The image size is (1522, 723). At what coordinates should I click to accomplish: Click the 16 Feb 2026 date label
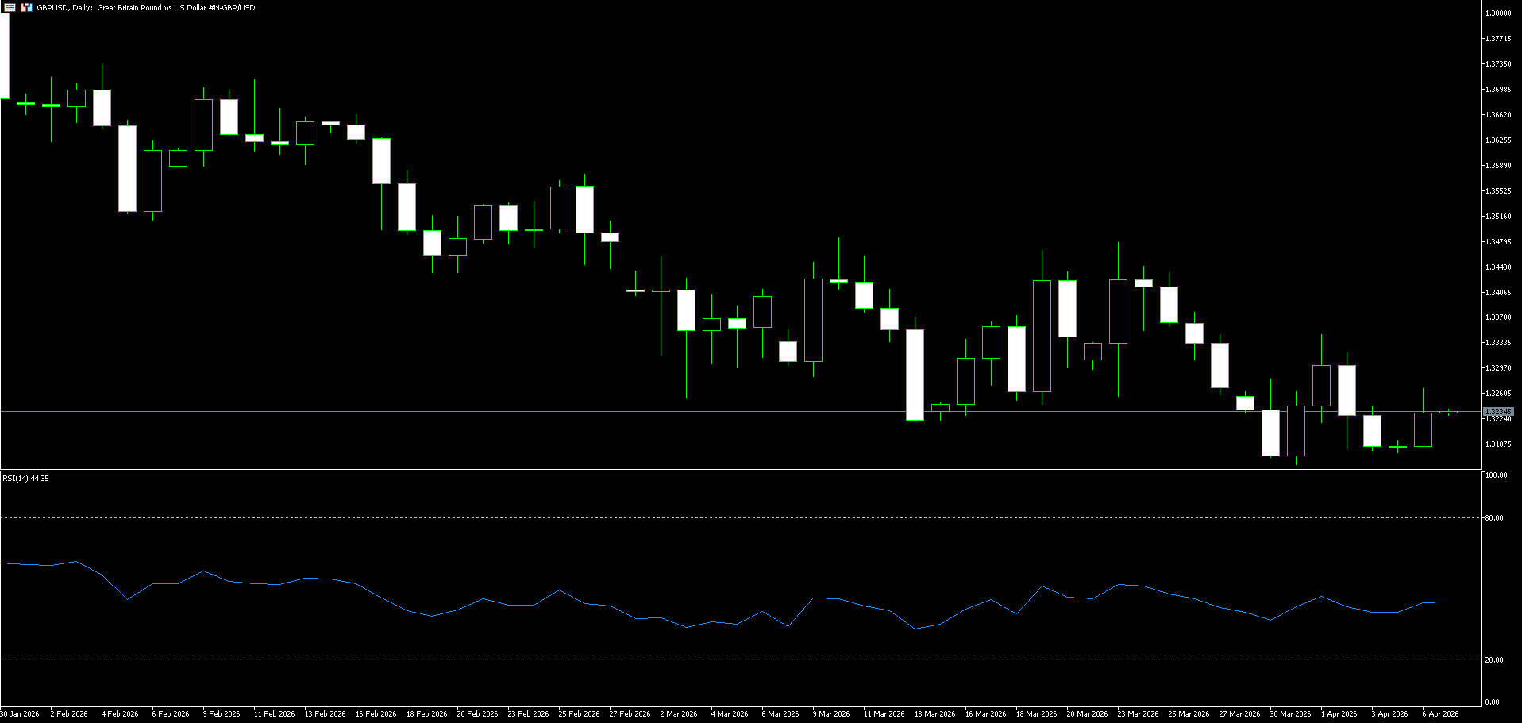tap(376, 714)
